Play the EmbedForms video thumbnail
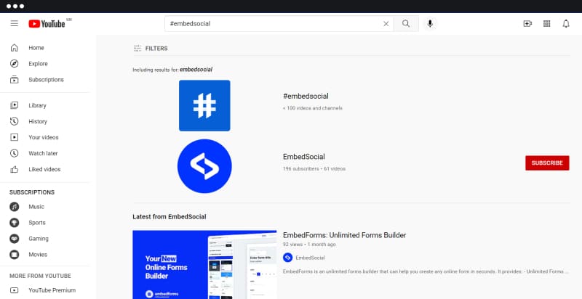This screenshot has width=582, height=299. click(x=204, y=265)
